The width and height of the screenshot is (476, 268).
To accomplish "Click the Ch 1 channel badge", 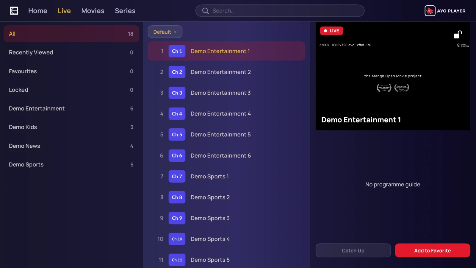I will click(x=177, y=51).
